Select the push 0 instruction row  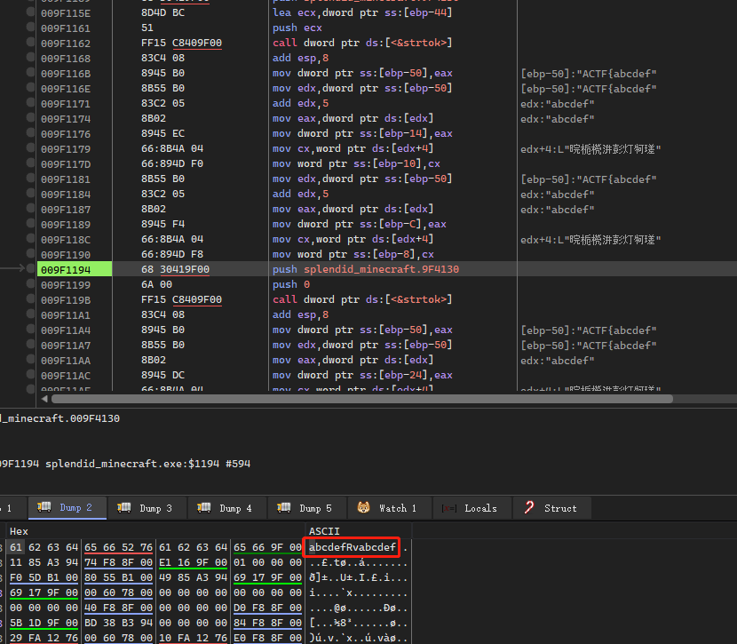click(x=293, y=285)
